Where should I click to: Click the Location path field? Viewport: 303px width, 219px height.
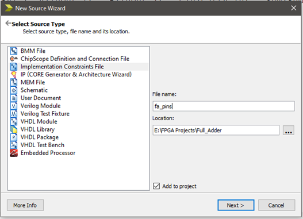[216, 130]
